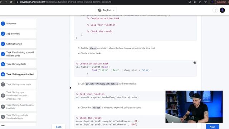Click the Atualizar browser update button
This screenshot has height=129, width=229.
tap(222, 2)
